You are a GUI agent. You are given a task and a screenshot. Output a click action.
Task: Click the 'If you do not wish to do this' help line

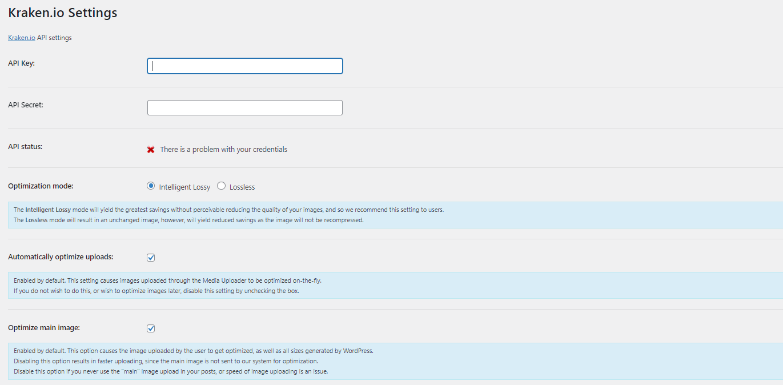(x=156, y=291)
